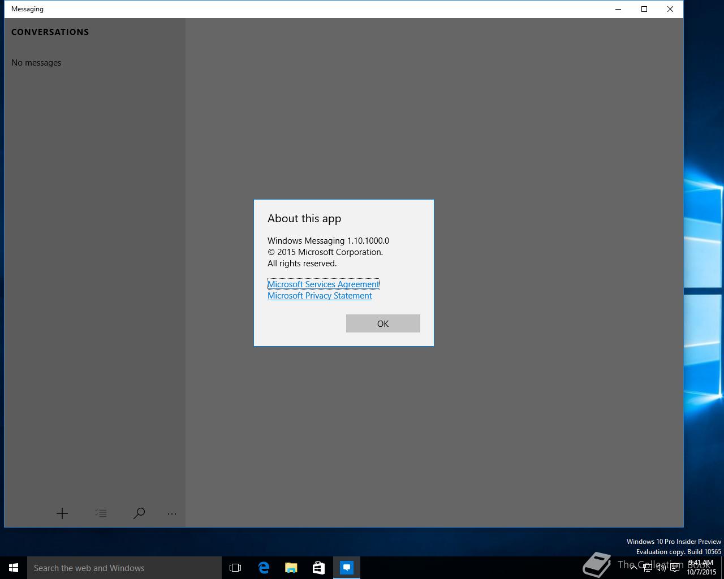Screen dimensions: 724x579
Task: Start a new message with the plus icon
Action: pos(62,513)
